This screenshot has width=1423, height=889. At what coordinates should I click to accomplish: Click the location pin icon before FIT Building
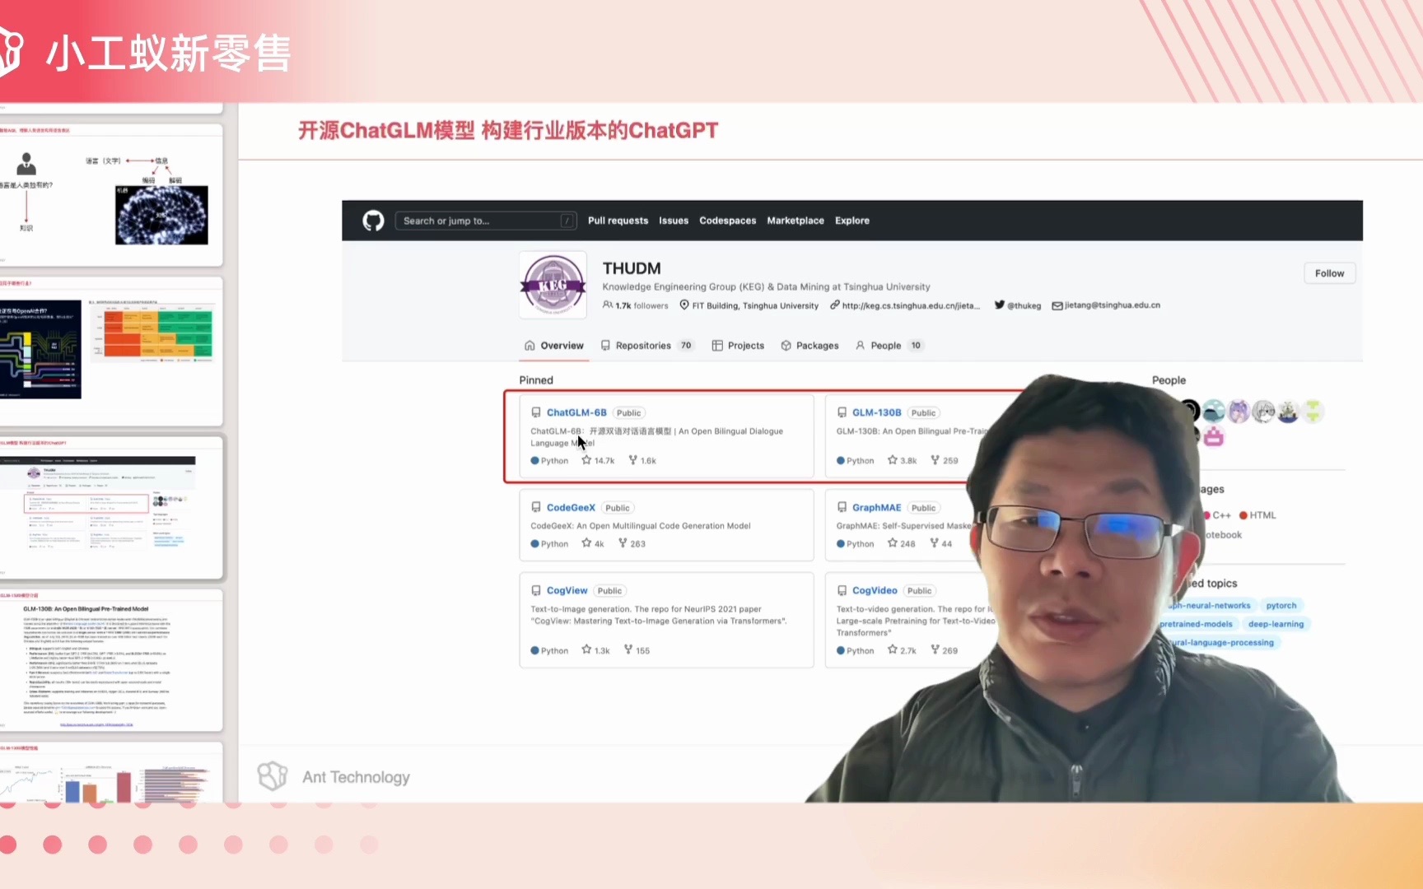[x=684, y=305]
